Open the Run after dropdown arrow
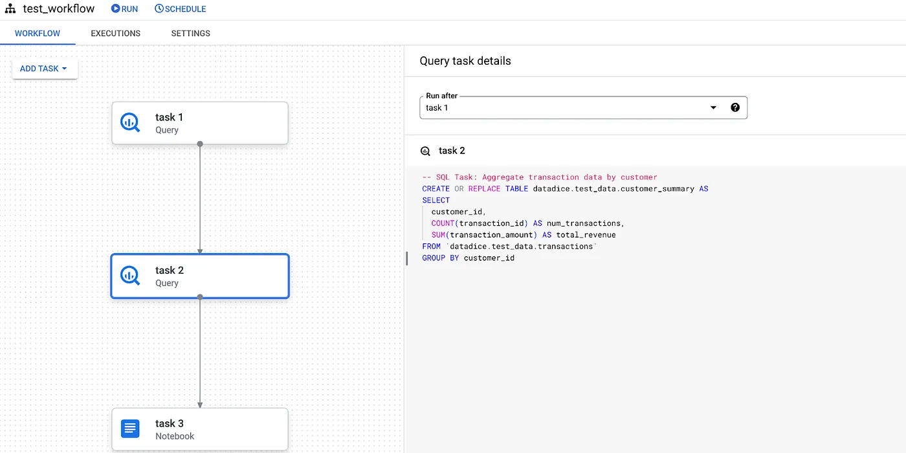 pyautogui.click(x=713, y=107)
